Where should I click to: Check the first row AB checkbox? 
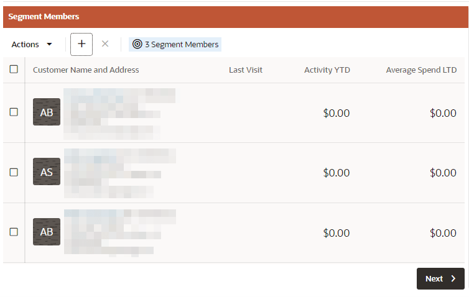point(14,112)
